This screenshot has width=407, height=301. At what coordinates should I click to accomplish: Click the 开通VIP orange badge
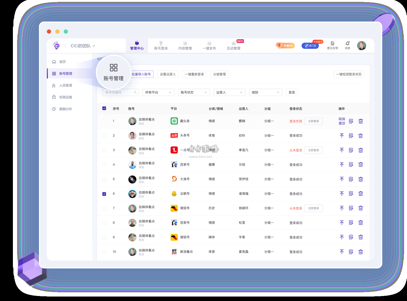pyautogui.click(x=285, y=46)
